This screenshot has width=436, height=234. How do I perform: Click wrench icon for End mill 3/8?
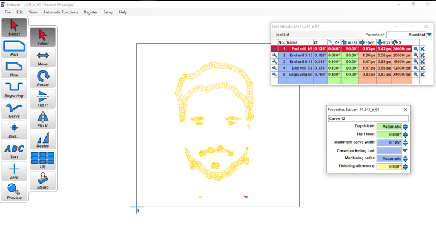pos(274,68)
